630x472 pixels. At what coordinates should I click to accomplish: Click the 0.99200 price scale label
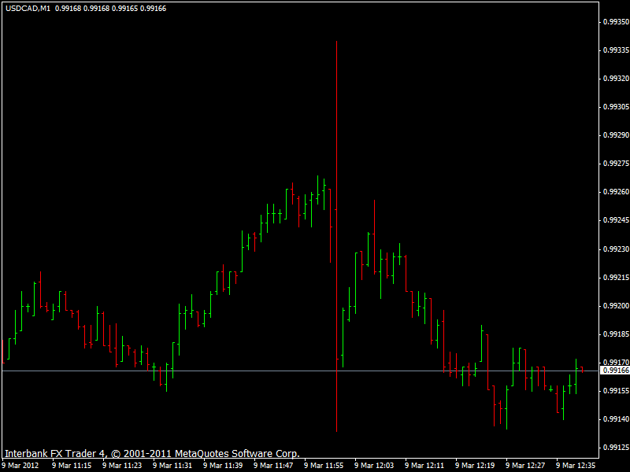[x=616, y=306]
